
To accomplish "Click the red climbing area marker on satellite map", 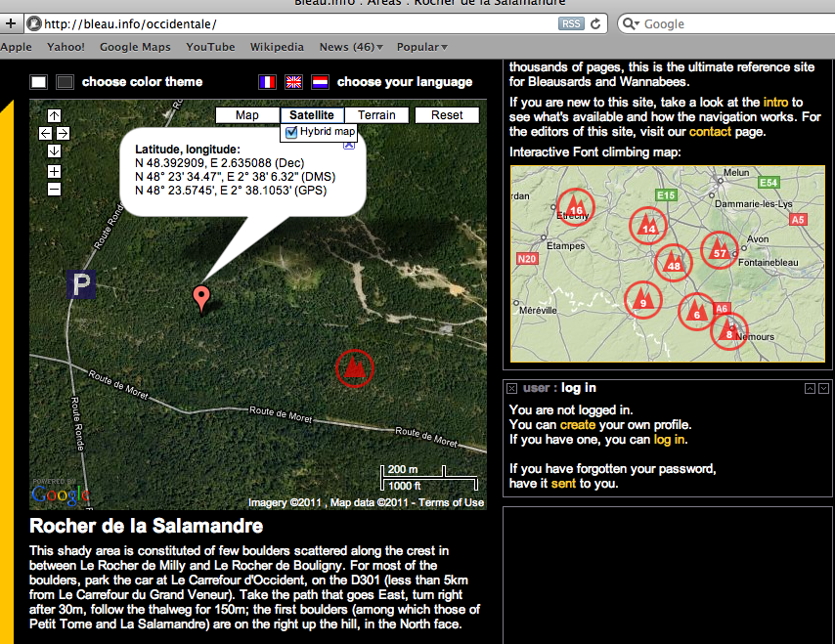I will pyautogui.click(x=355, y=368).
